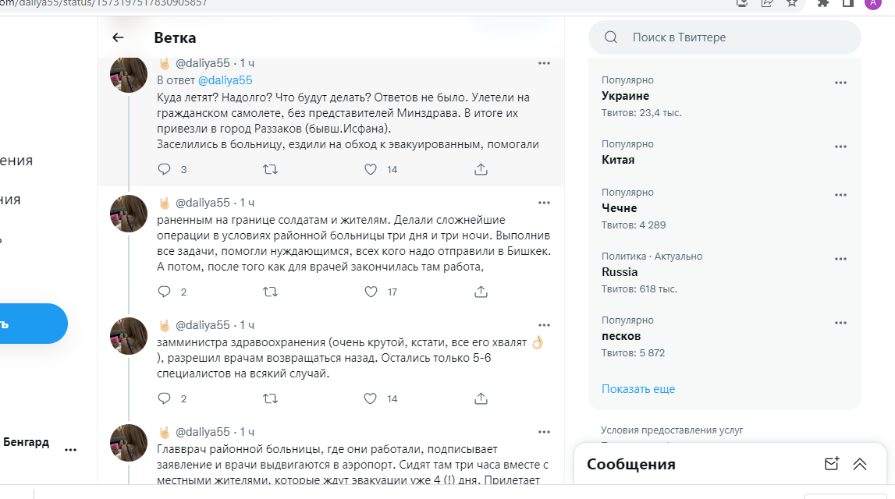895x499 pixels.
Task: Click the Поиск в Твиттере search field
Action: [733, 37]
